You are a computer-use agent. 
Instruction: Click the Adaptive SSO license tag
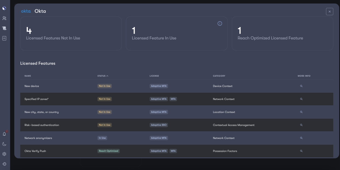point(159,125)
